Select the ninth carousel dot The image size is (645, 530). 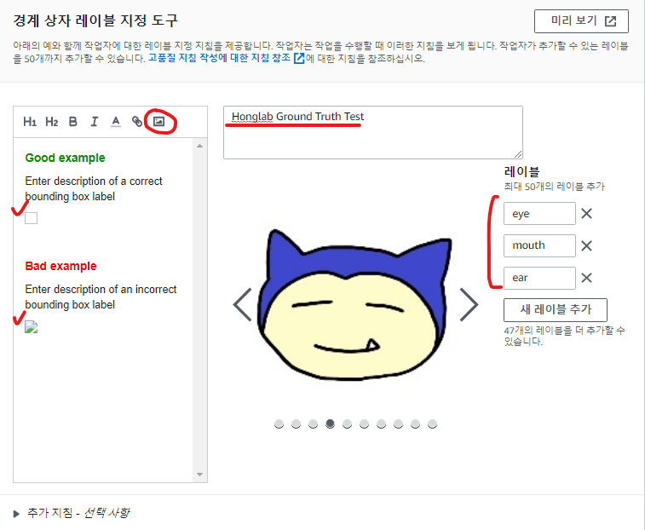tap(415, 423)
